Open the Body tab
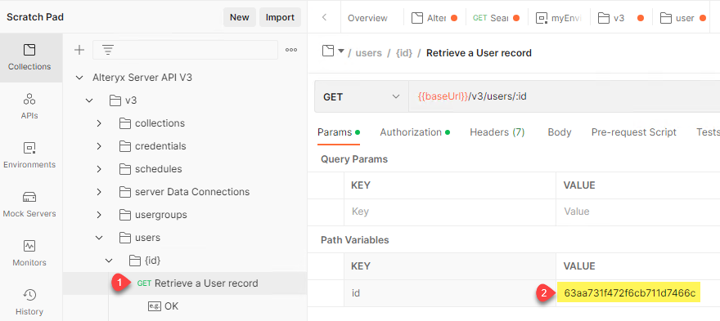Image resolution: width=720 pixels, height=321 pixels. coord(560,132)
